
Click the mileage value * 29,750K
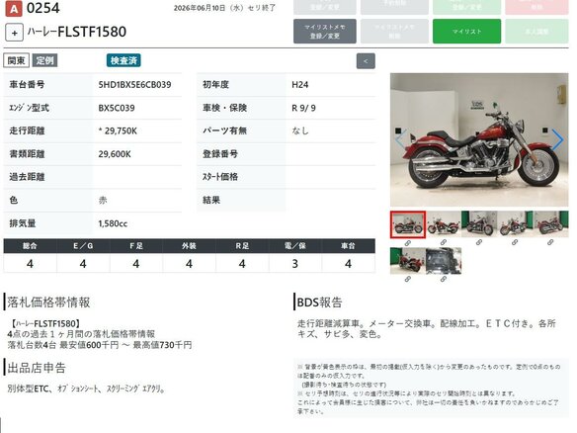118,130
